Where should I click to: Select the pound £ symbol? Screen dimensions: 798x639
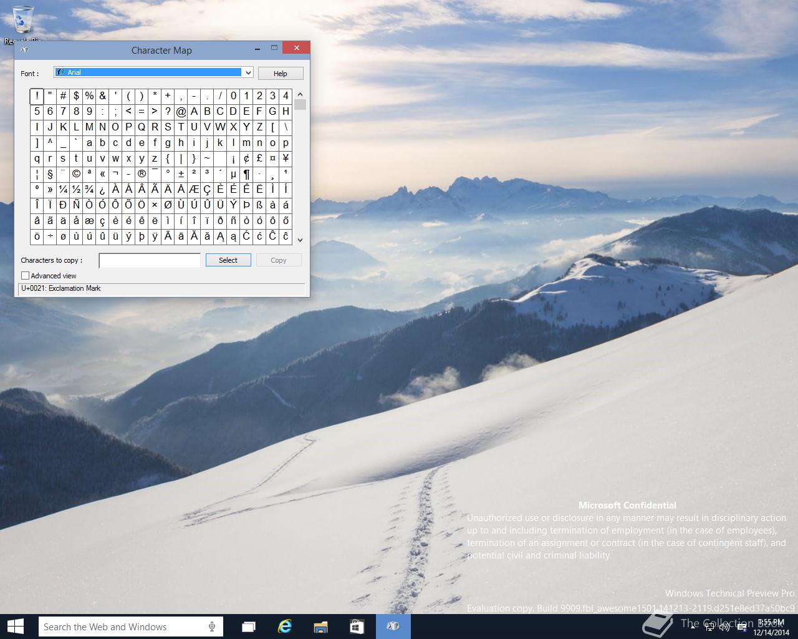point(259,159)
